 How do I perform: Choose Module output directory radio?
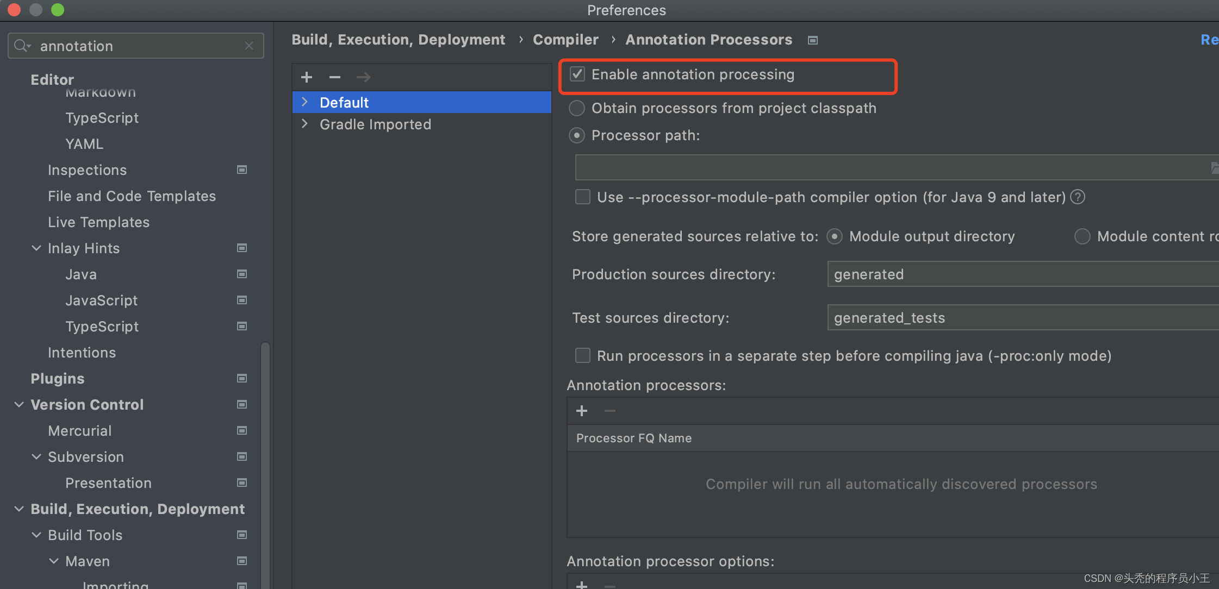click(835, 236)
